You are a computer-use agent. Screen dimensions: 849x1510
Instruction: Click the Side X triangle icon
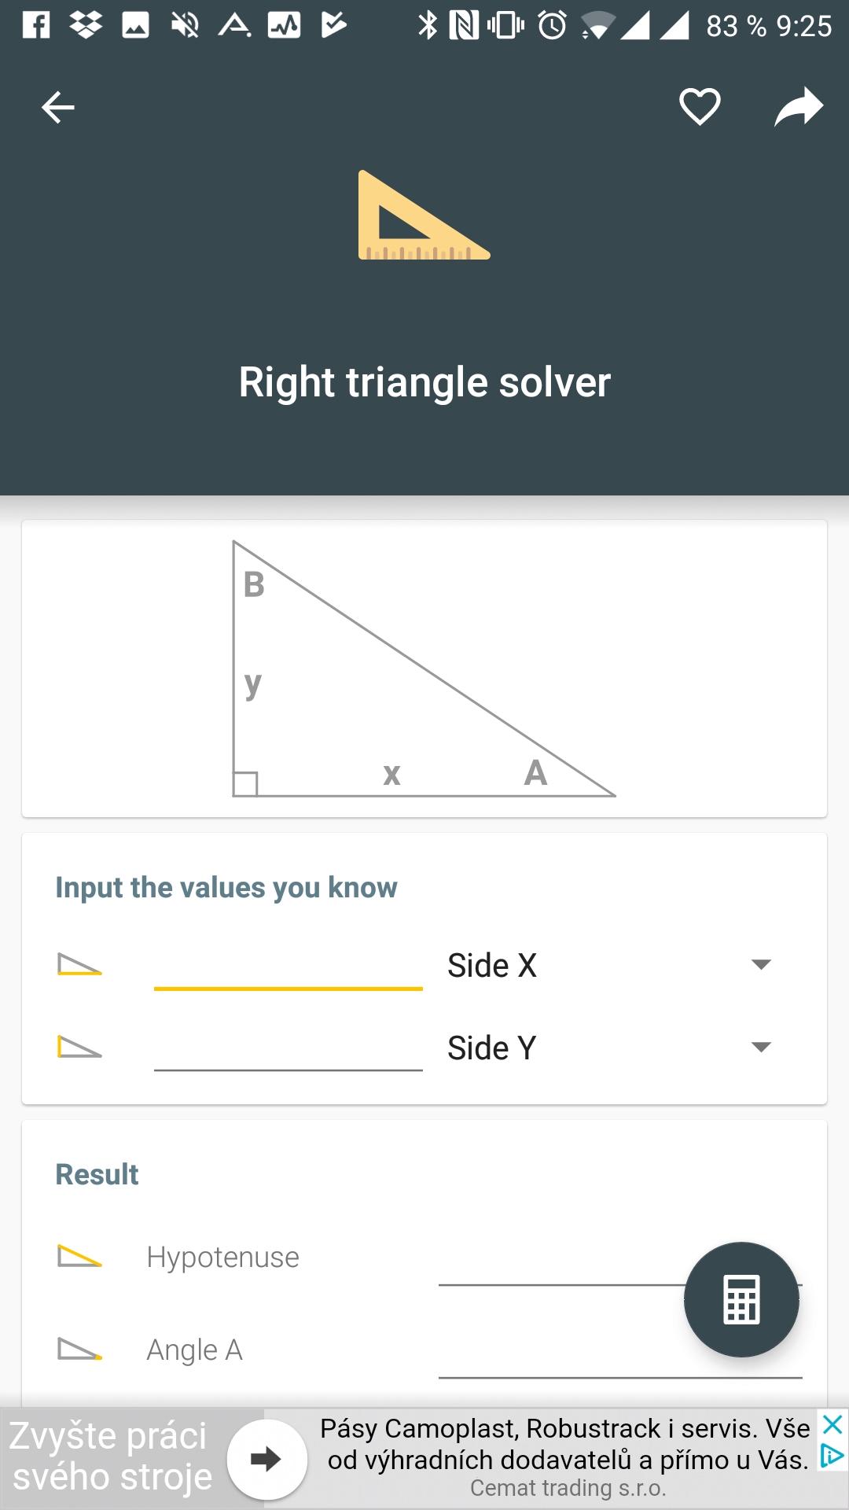pyautogui.click(x=79, y=964)
